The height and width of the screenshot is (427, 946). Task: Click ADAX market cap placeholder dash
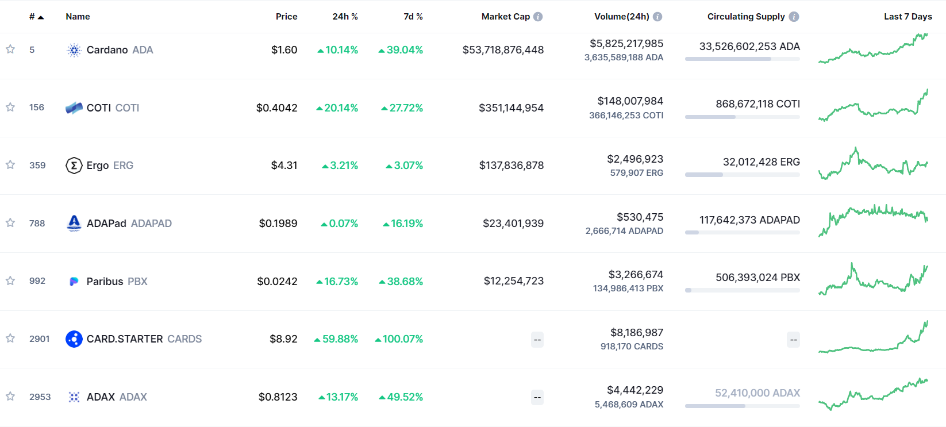(x=537, y=397)
